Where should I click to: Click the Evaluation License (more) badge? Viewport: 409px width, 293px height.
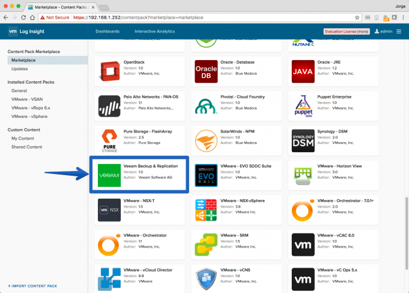point(347,31)
